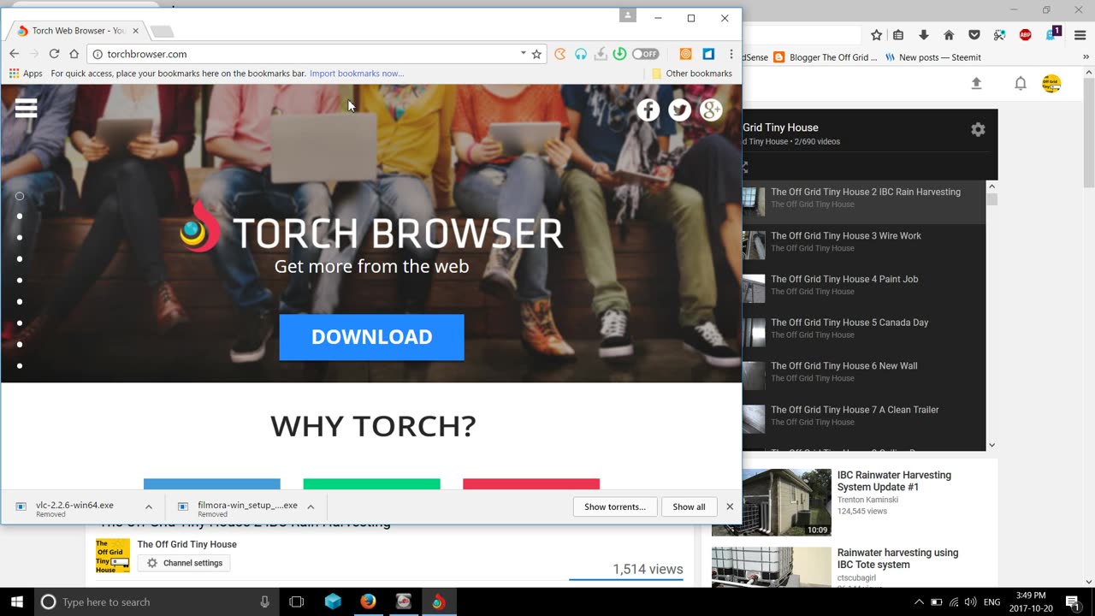Bookmark this page with the Torch star

pos(536,54)
